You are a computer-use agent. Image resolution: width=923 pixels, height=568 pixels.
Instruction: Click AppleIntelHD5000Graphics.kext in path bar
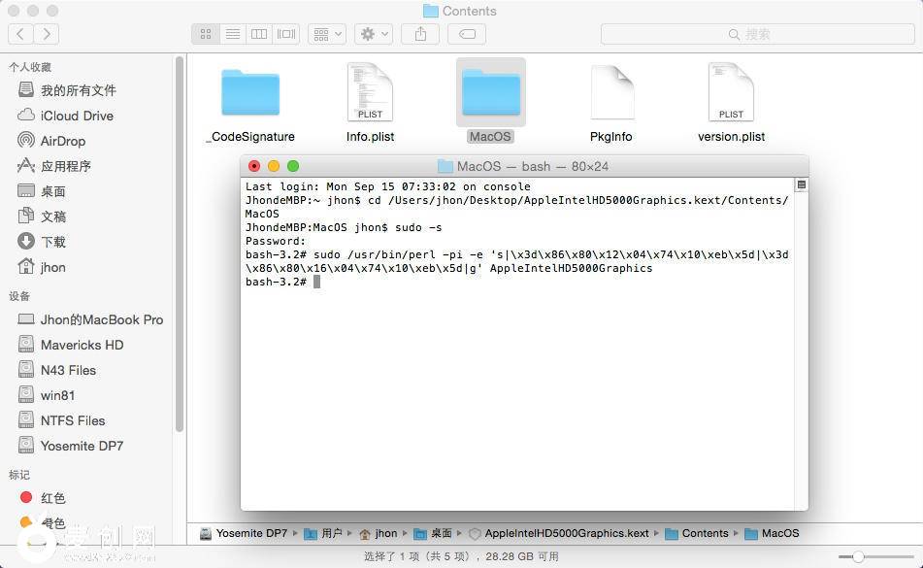tap(567, 533)
